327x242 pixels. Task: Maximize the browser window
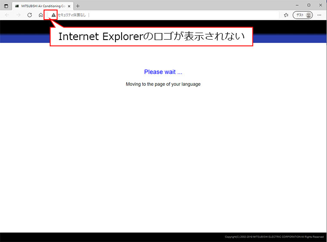pos(309,5)
